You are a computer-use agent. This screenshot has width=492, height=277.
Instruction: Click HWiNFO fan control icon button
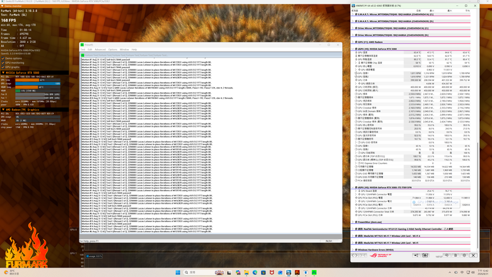425,256
